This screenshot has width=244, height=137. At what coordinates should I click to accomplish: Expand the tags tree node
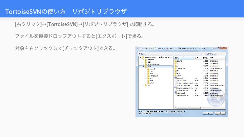pos(143,62)
